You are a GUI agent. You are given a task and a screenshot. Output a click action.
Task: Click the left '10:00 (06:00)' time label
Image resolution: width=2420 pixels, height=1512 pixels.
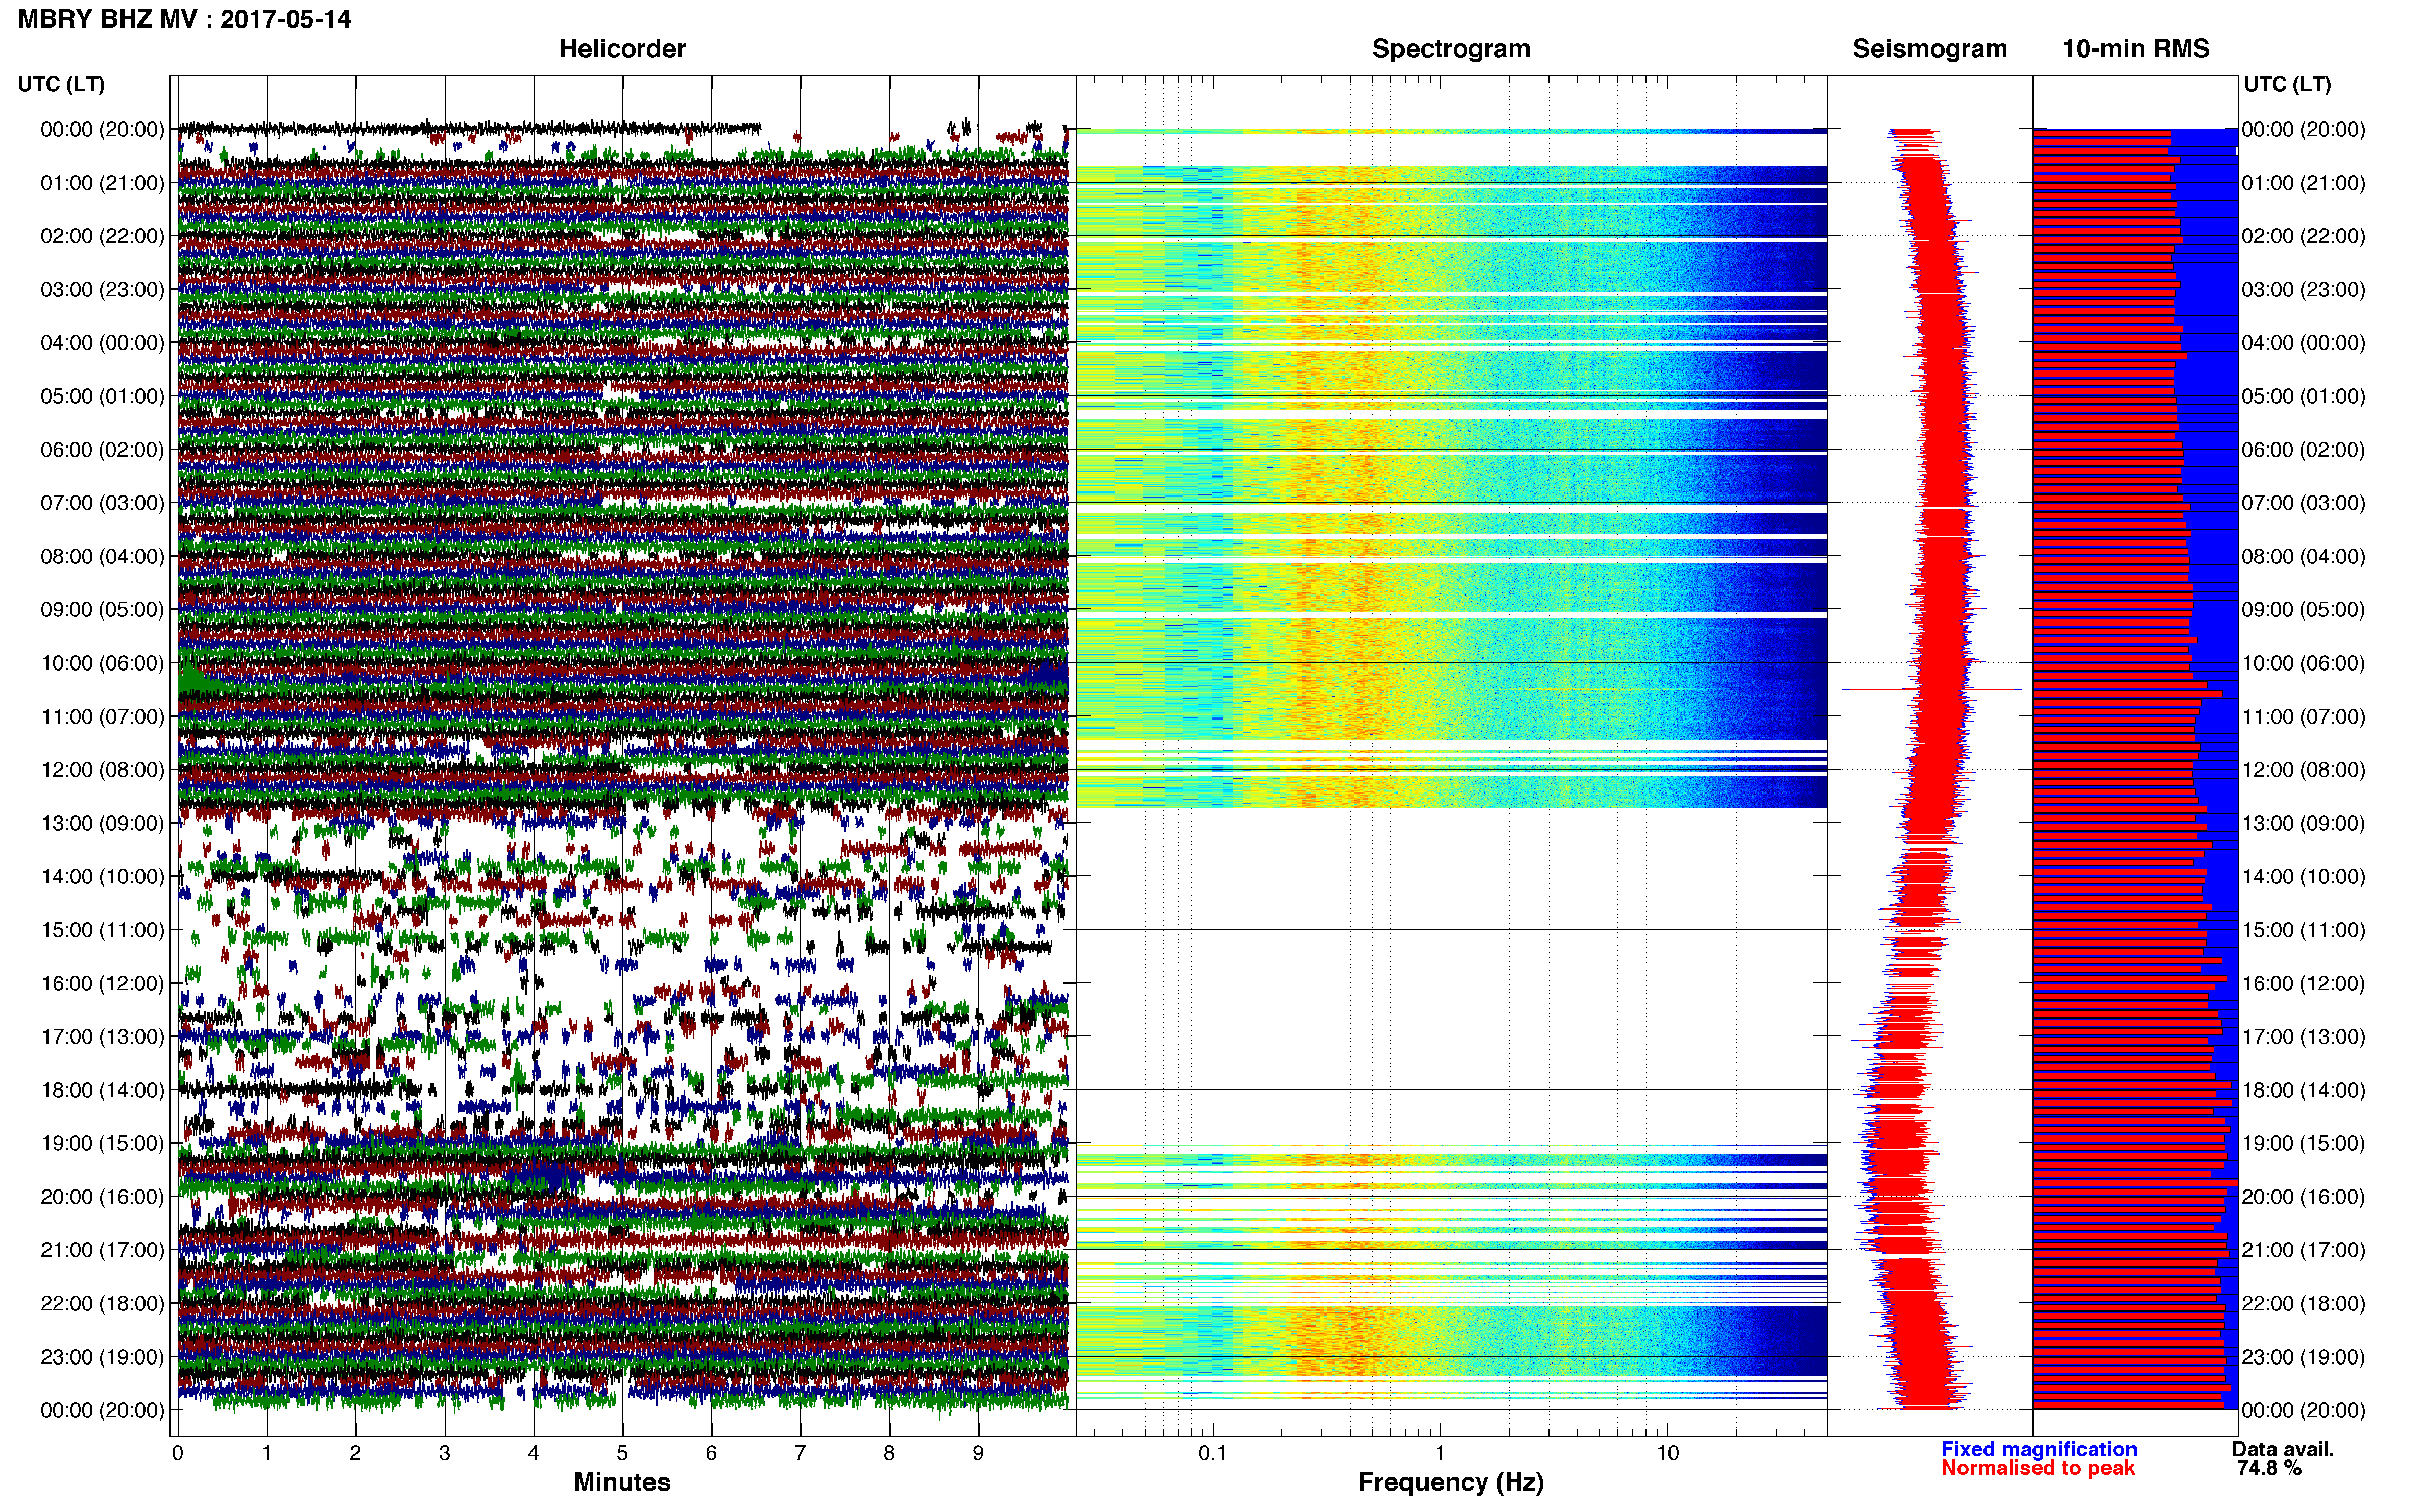click(x=102, y=663)
